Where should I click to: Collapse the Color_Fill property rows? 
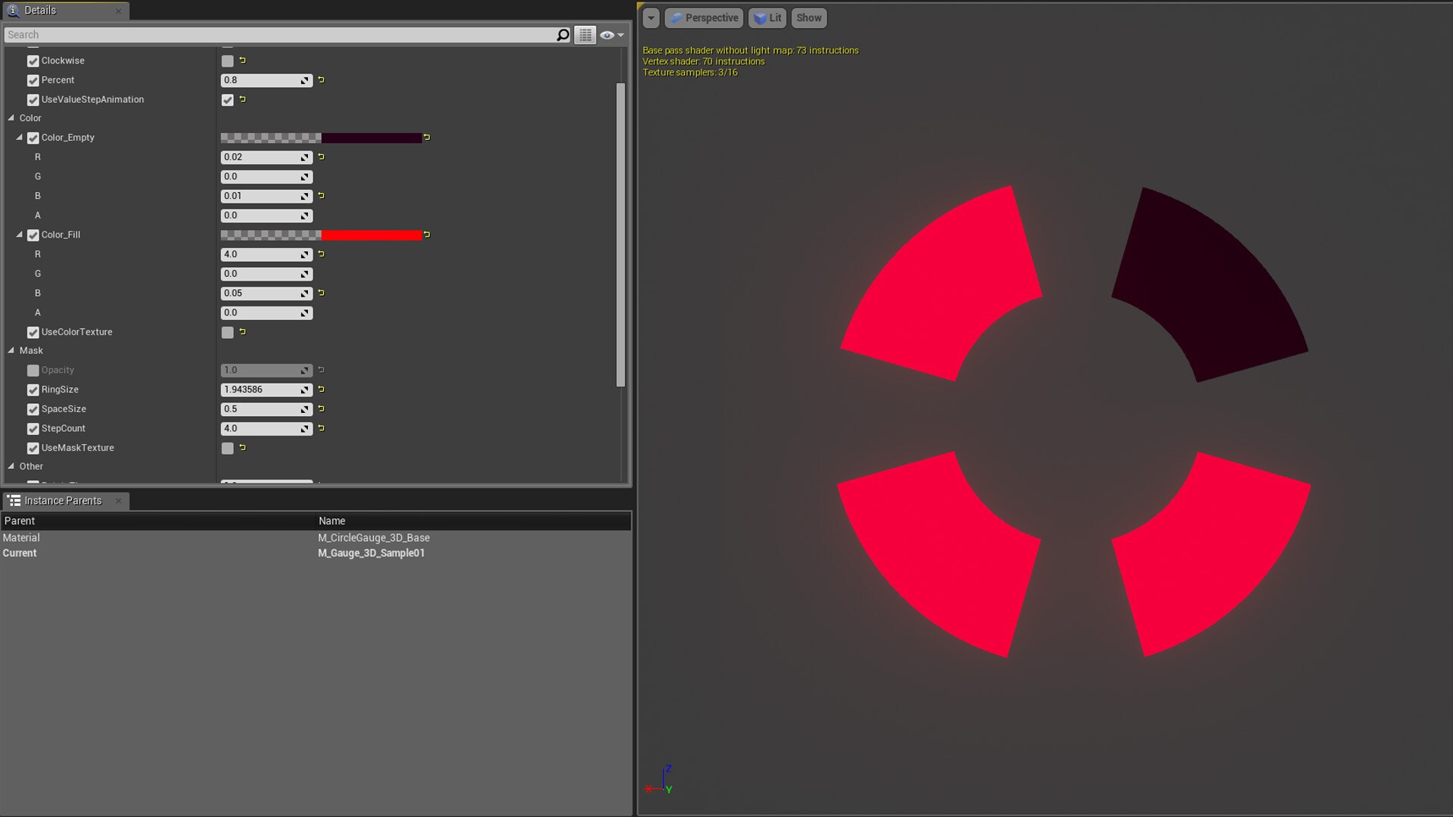[x=20, y=235]
